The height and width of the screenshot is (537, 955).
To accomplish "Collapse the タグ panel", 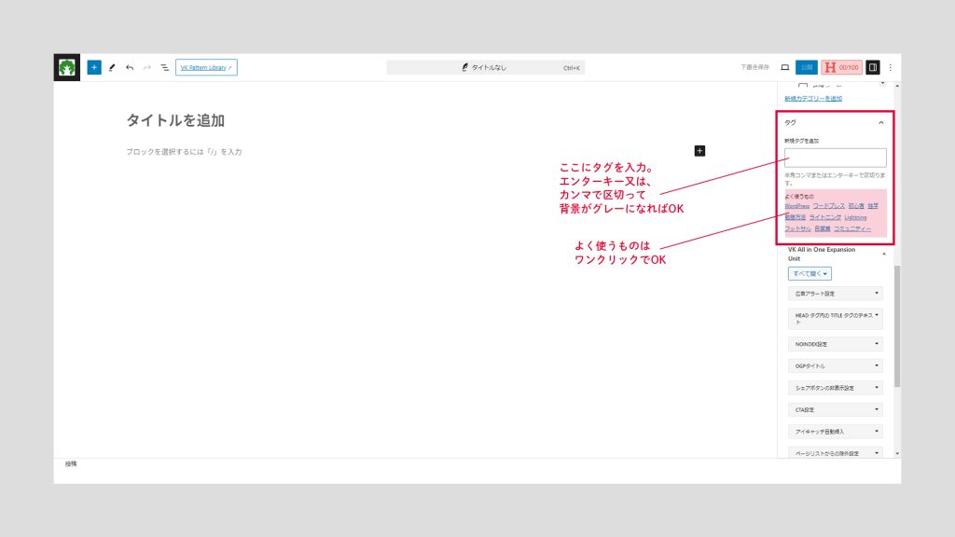I will click(x=880, y=122).
